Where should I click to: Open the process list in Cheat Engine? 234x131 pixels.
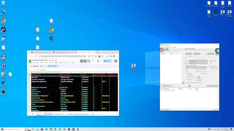click(x=162, y=49)
